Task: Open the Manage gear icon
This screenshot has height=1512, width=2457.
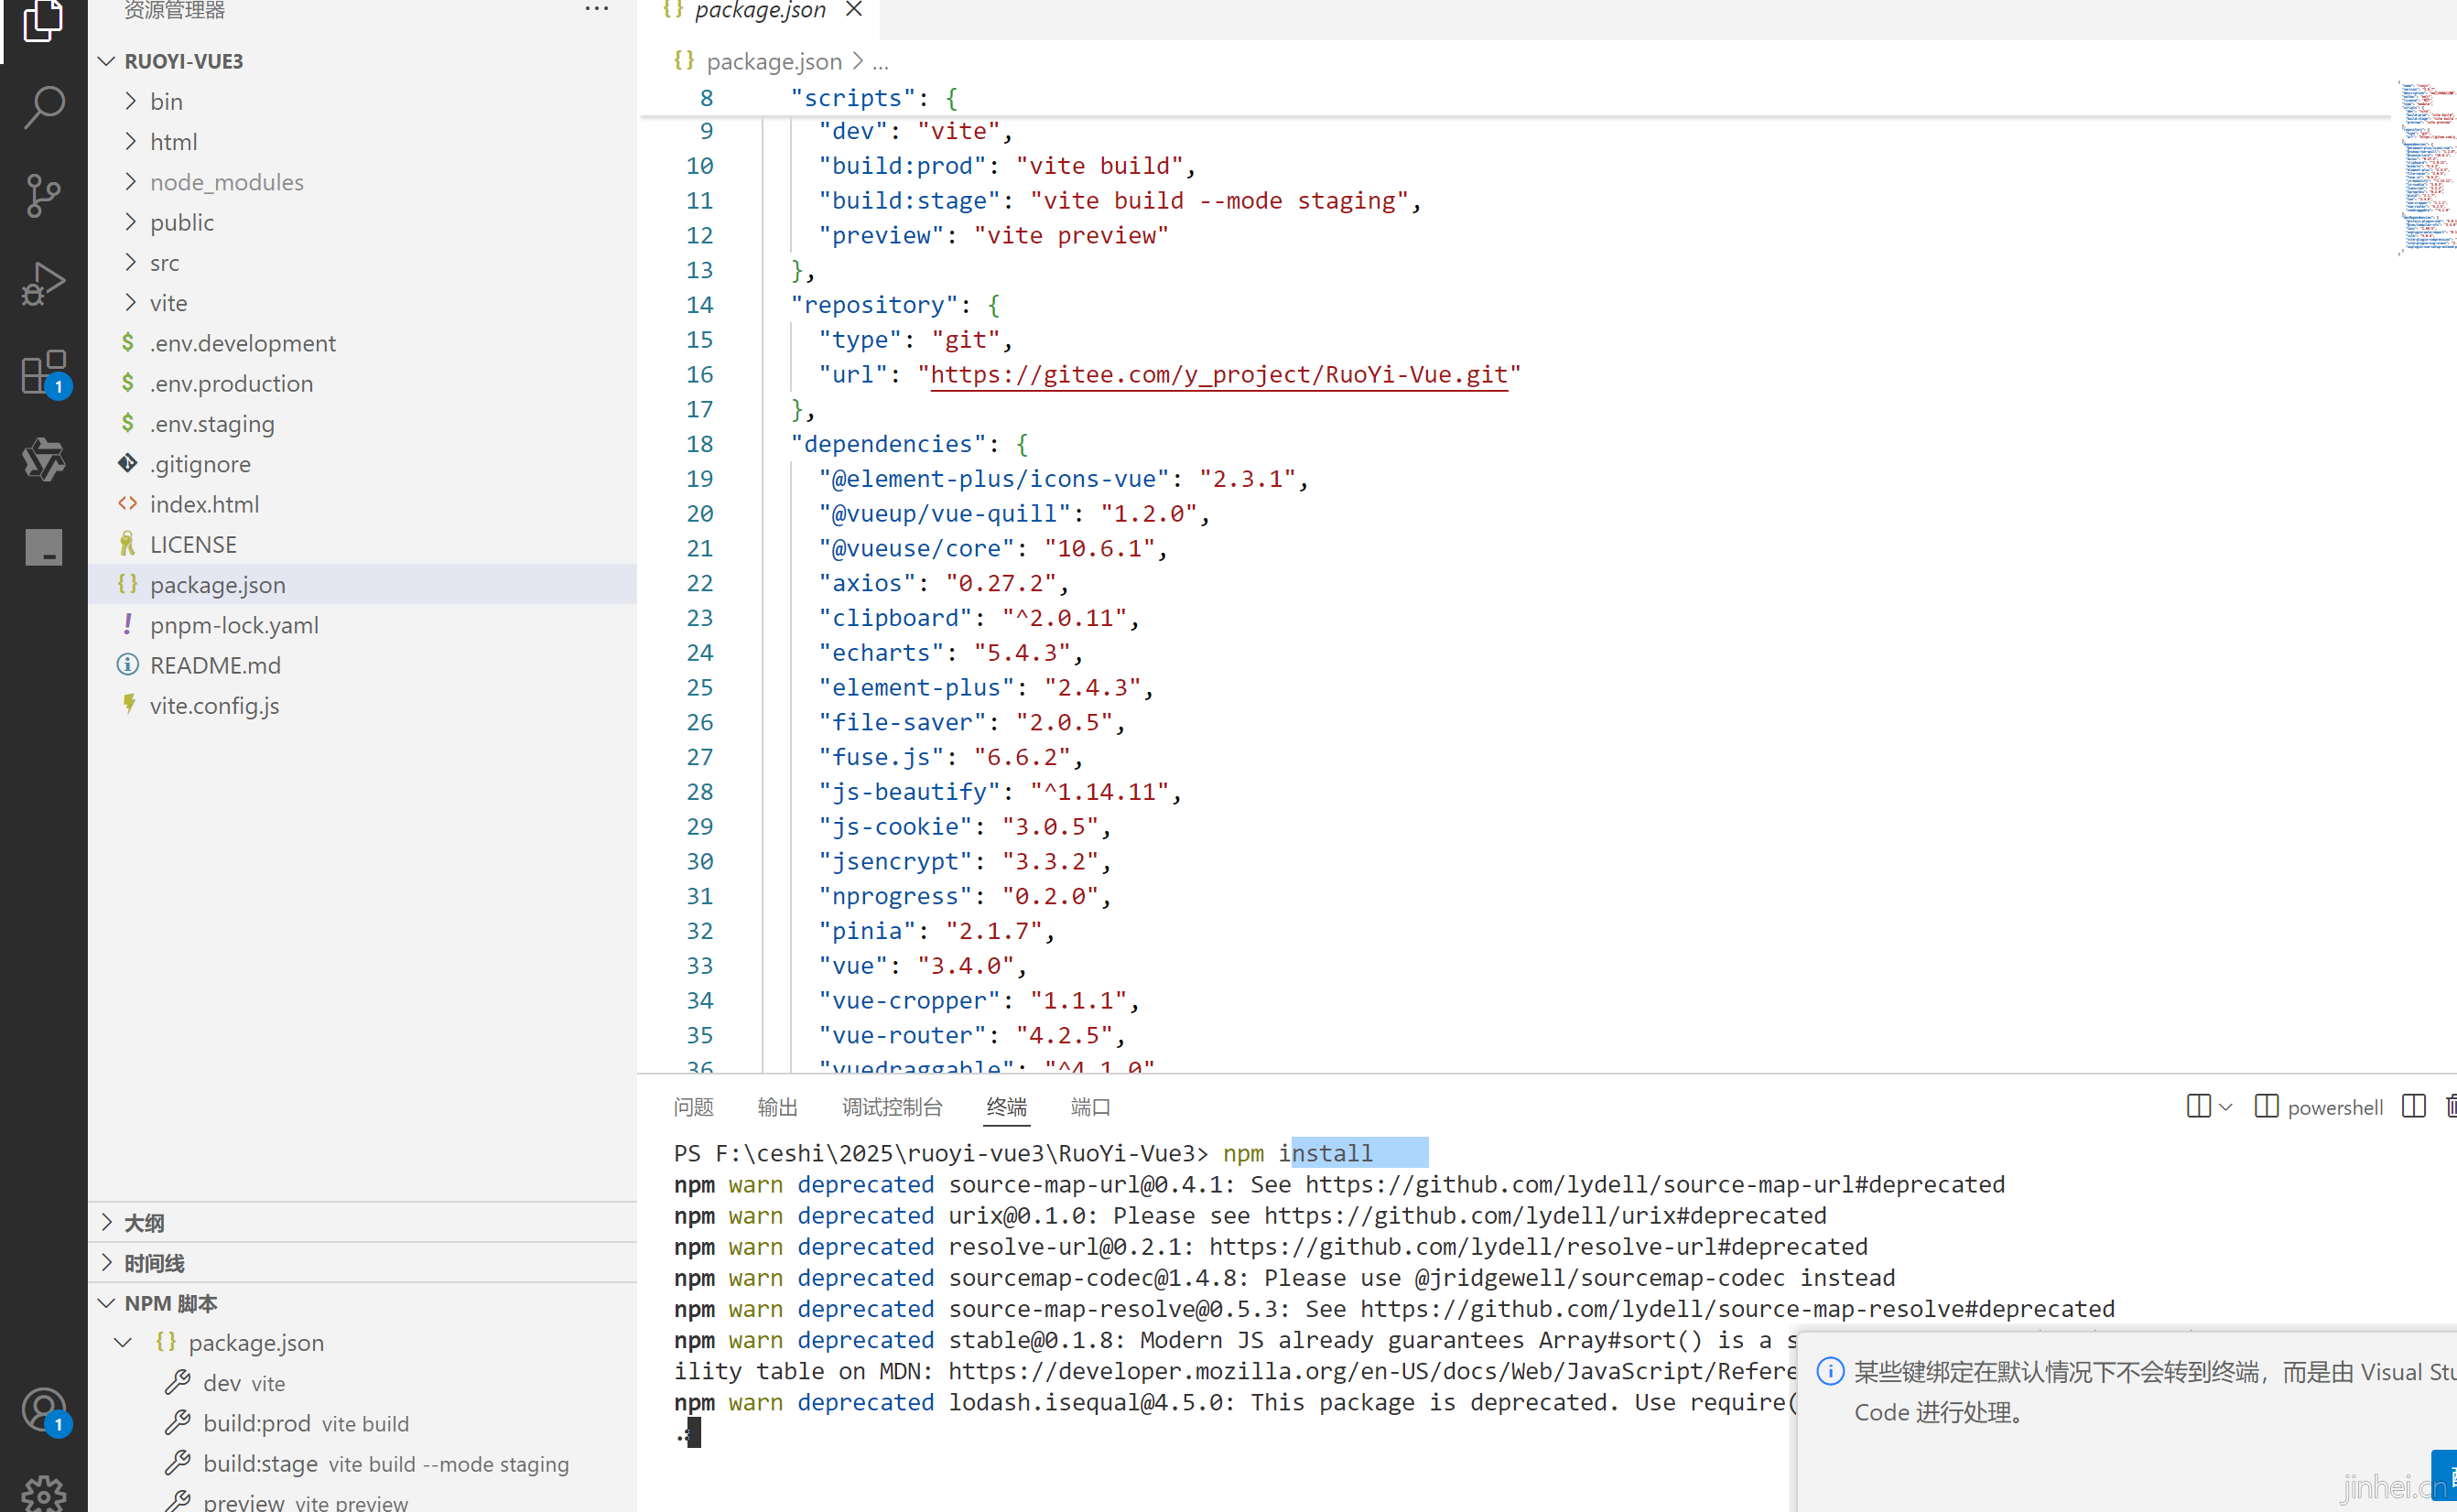Action: point(43,1495)
